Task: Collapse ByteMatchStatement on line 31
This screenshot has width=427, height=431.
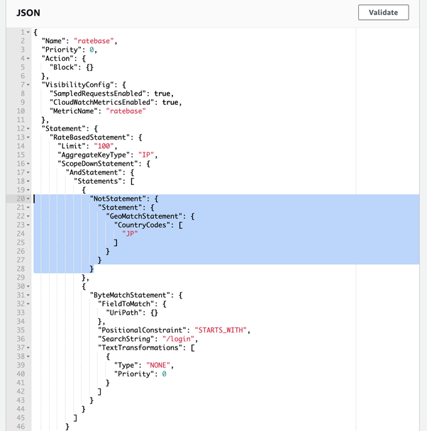Action: (x=28, y=295)
